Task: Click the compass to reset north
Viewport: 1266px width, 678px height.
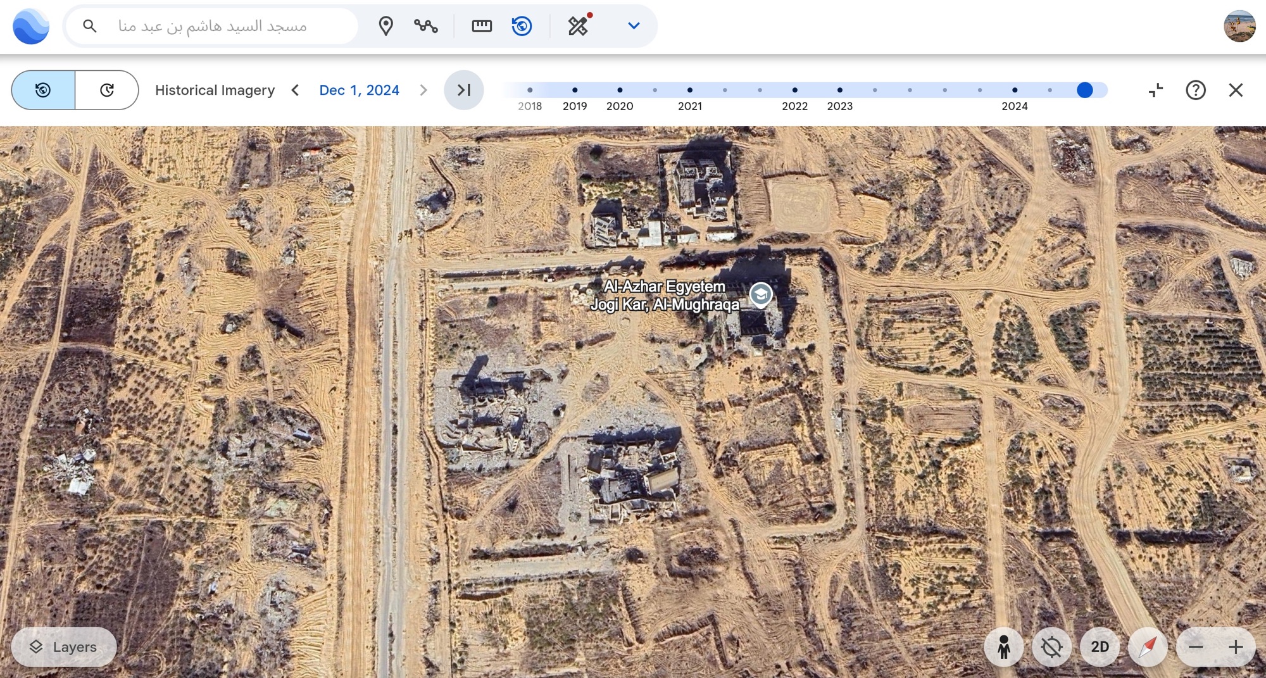Action: (x=1148, y=647)
